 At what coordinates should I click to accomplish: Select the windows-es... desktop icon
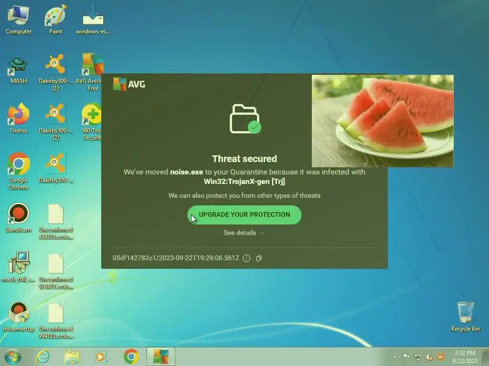coord(93,19)
